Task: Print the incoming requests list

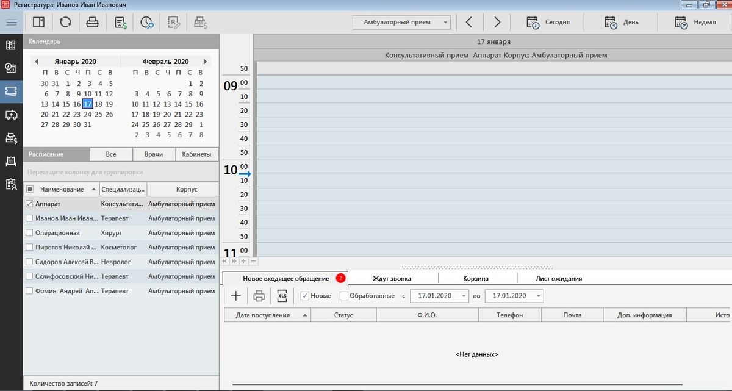Action: 259,296
